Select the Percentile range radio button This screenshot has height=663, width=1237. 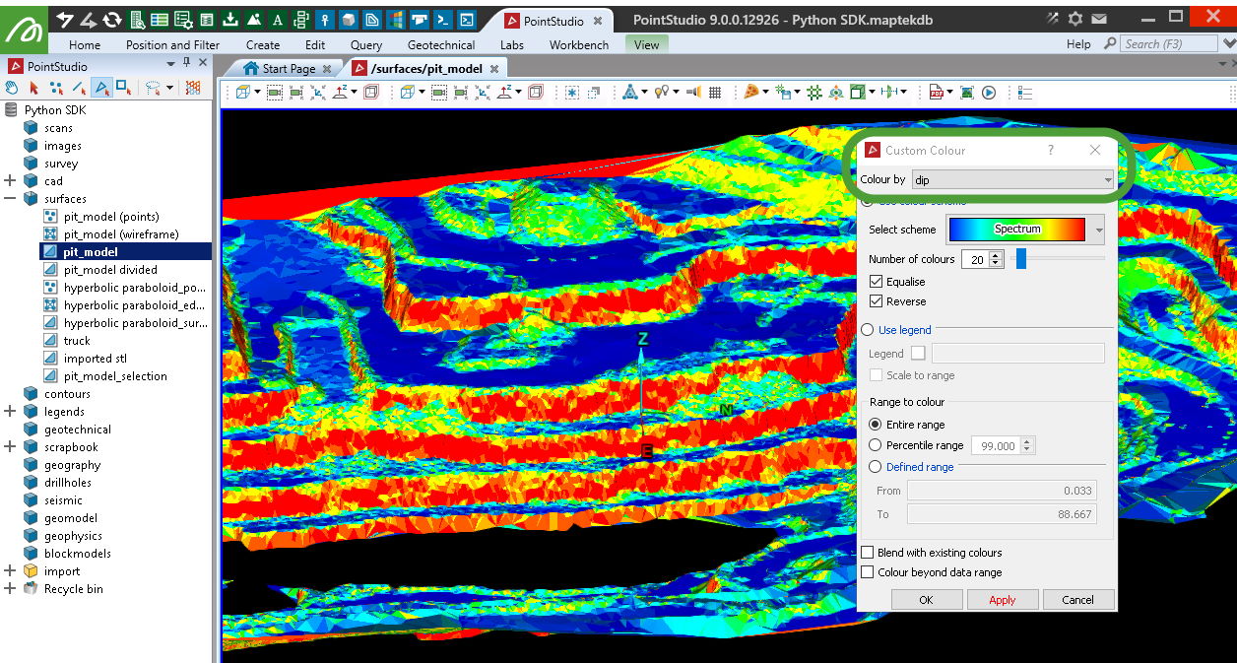click(876, 445)
